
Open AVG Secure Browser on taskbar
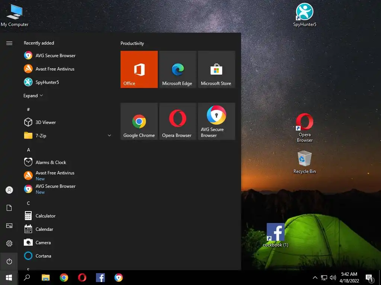tap(119, 278)
